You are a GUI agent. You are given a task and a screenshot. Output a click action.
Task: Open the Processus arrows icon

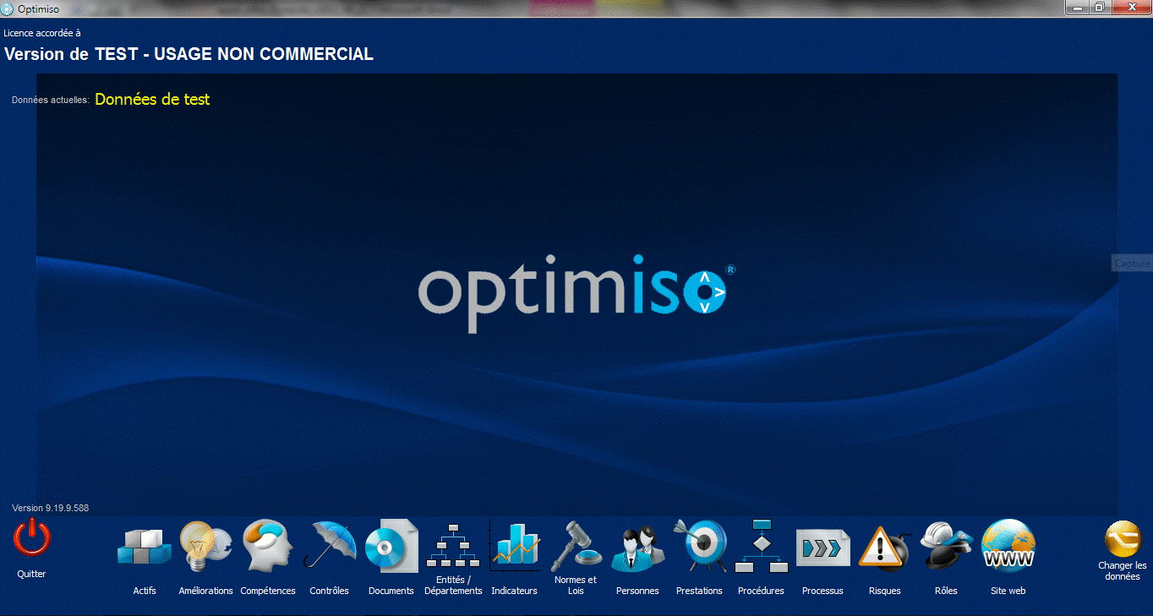tap(822, 548)
